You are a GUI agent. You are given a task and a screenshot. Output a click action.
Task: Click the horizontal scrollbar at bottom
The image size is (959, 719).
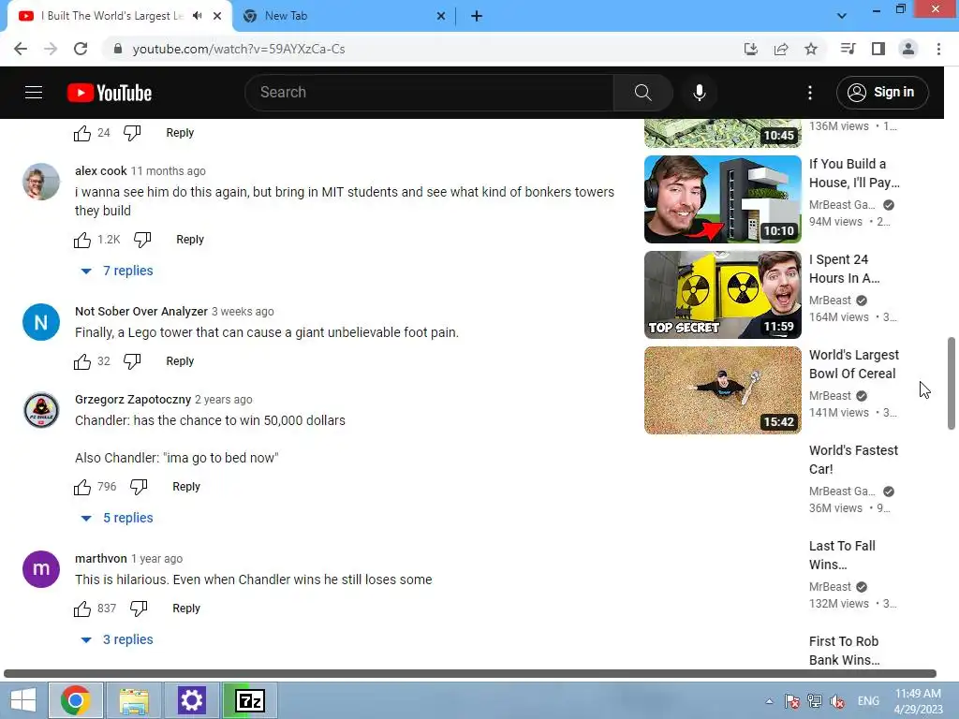tap(470, 673)
